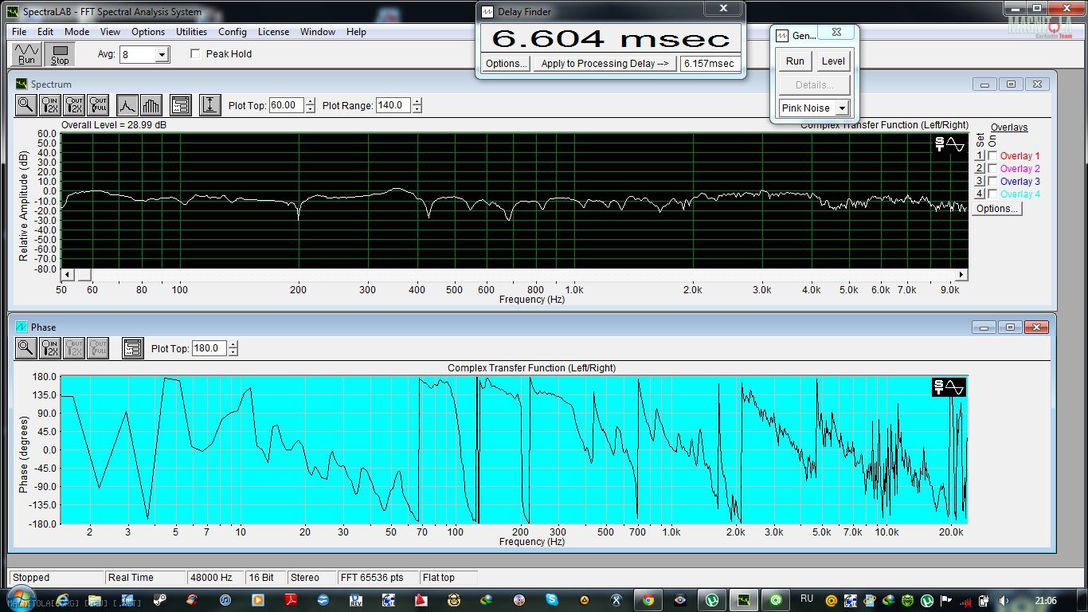Open Chrome from the taskbar

coord(649,600)
